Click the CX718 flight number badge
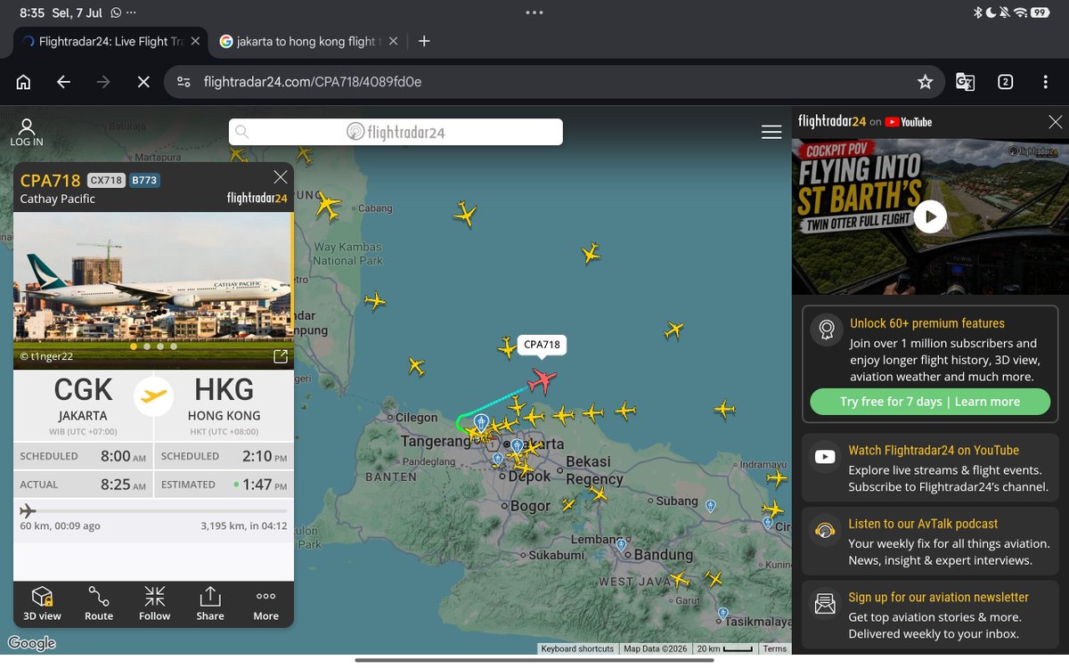1069x668 pixels. 106,180
